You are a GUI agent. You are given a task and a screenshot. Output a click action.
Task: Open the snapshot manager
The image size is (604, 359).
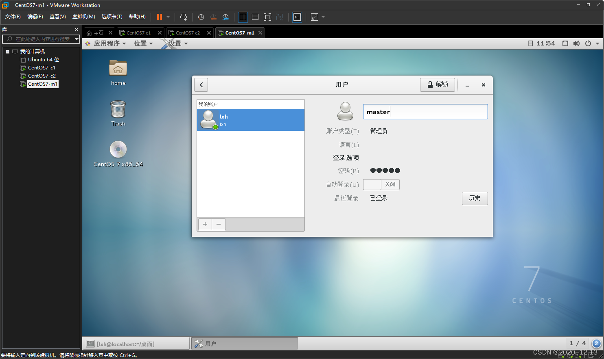225,17
